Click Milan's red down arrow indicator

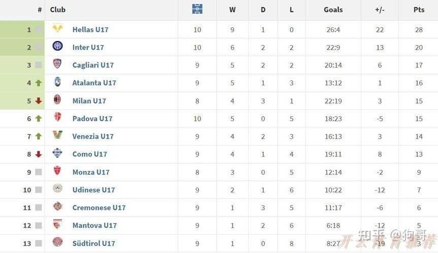coord(39,101)
